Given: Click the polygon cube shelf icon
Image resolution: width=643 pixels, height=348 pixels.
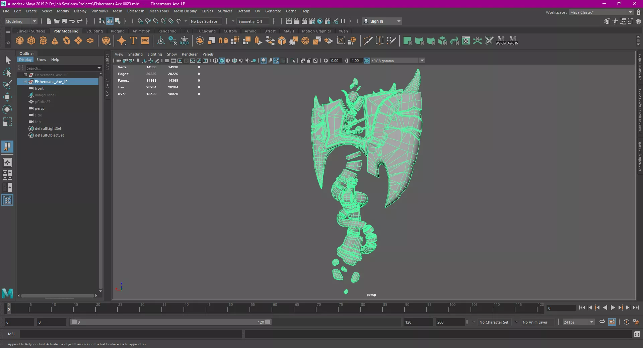Looking at the screenshot, I should (x=31, y=41).
